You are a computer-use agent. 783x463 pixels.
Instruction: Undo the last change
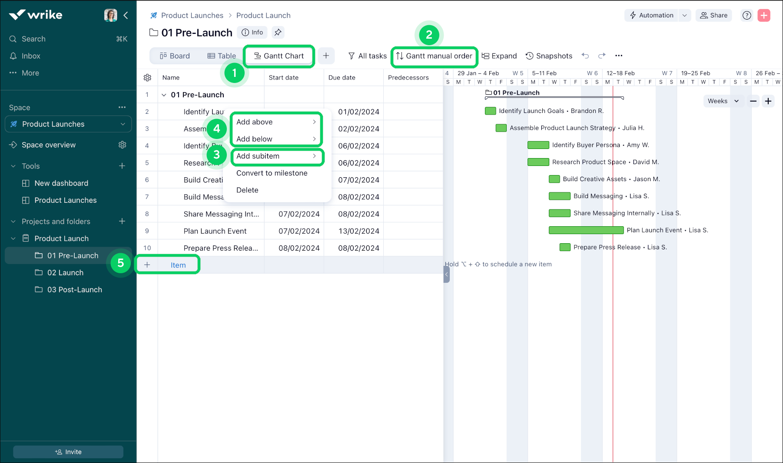click(x=585, y=56)
